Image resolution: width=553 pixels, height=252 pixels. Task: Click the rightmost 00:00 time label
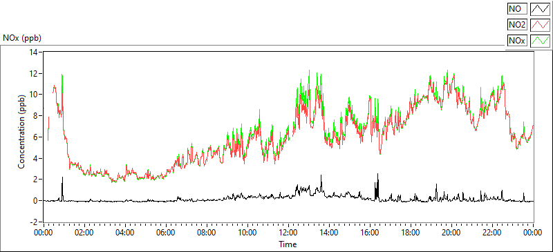(533, 232)
